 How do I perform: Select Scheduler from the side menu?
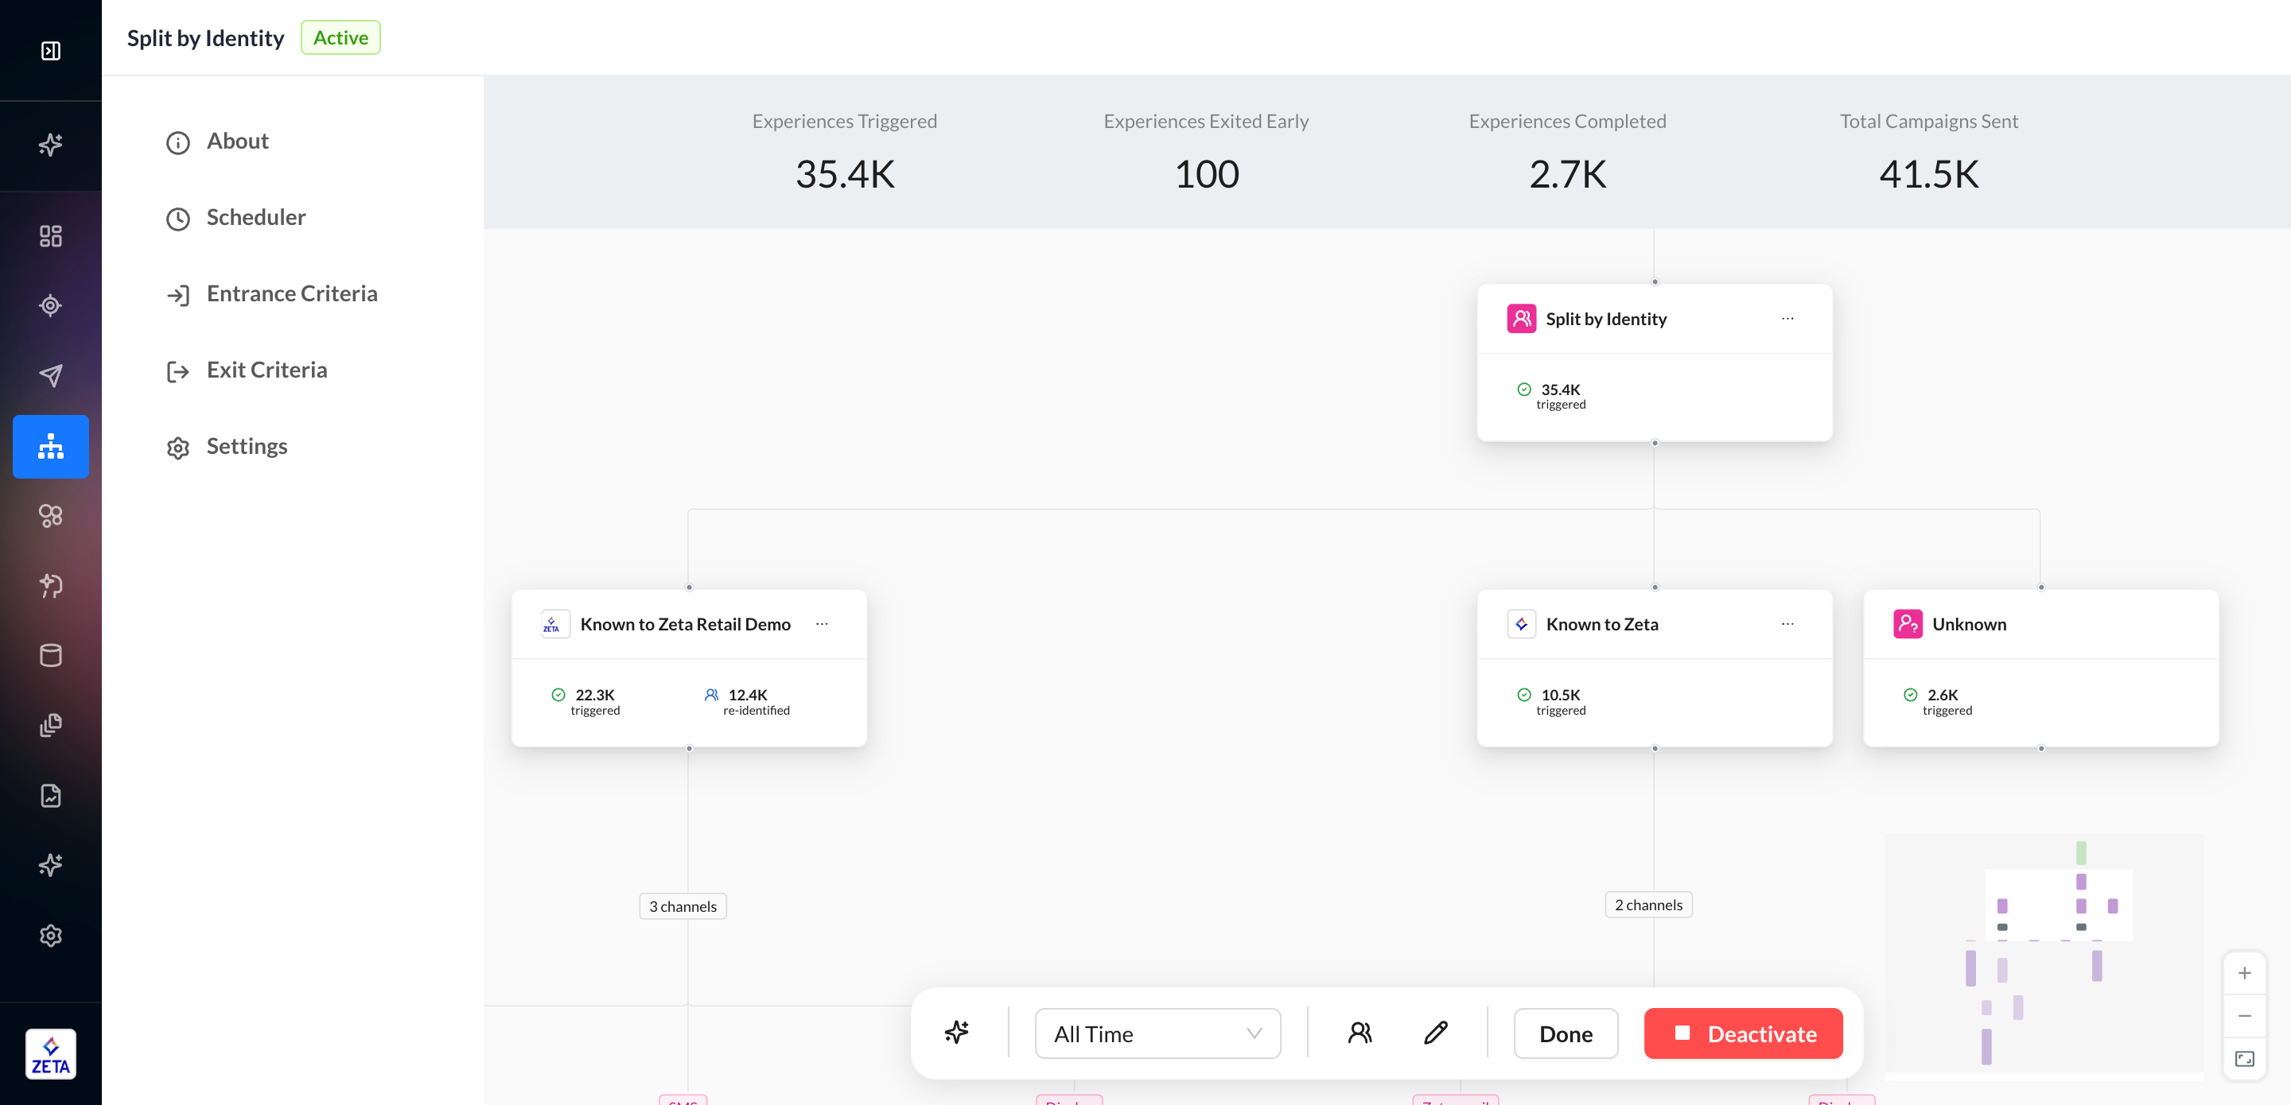pyautogui.click(x=255, y=217)
